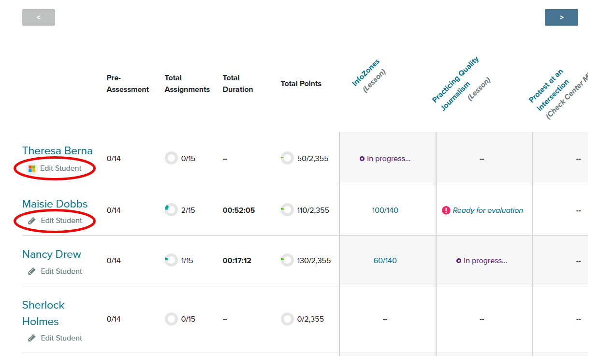Click red alert icon for Ready for evaluation
The image size is (599, 356).
[446, 210]
